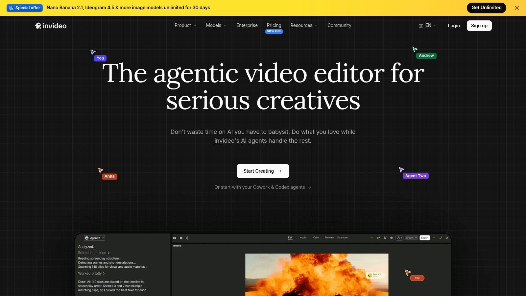Screen dimensions: 526x296
Task: Click the minimize dash in editor preview
Action: point(434,238)
